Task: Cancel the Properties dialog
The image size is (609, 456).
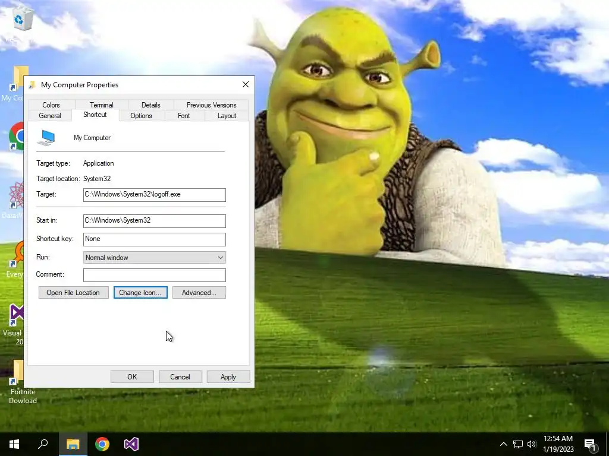Action: coord(180,377)
